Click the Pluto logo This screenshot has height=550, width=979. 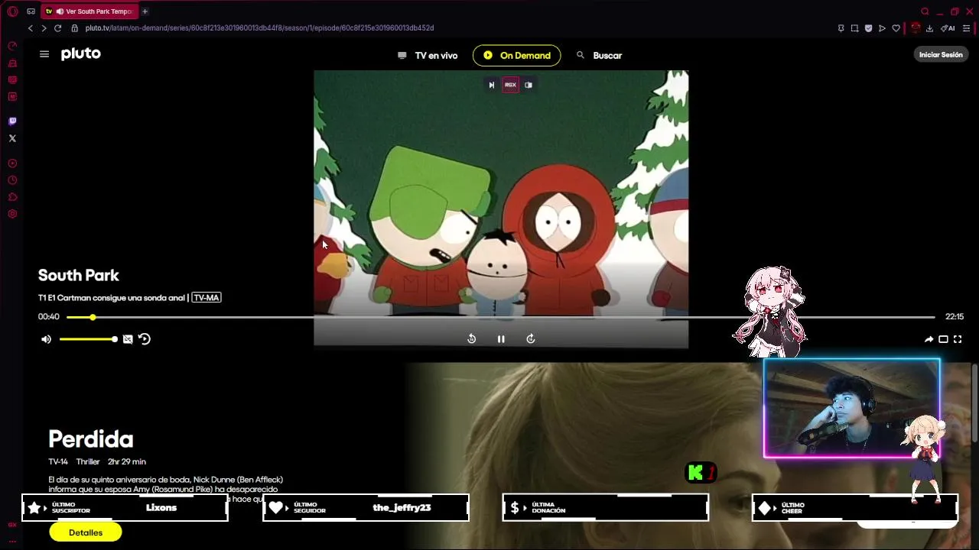(81, 53)
